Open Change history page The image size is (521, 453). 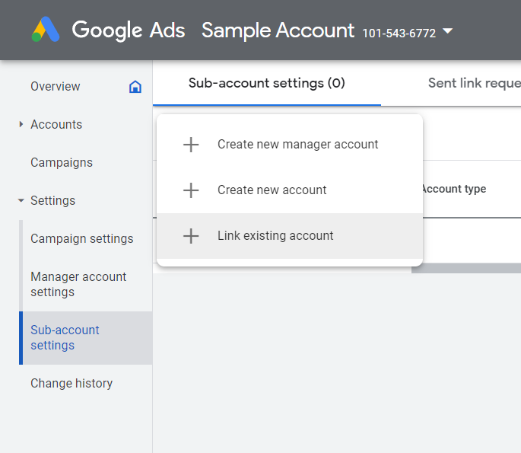coord(71,383)
